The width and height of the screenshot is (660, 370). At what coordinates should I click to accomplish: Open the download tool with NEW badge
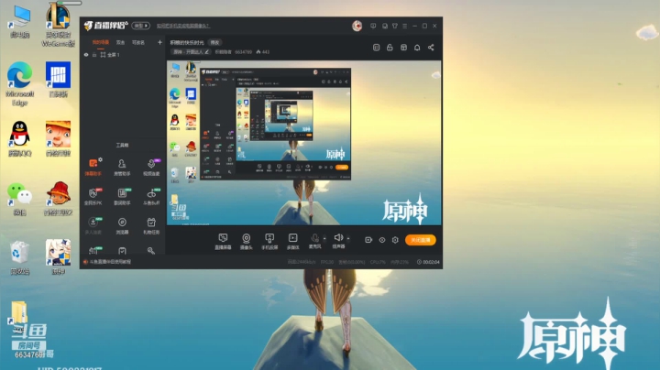point(93,225)
